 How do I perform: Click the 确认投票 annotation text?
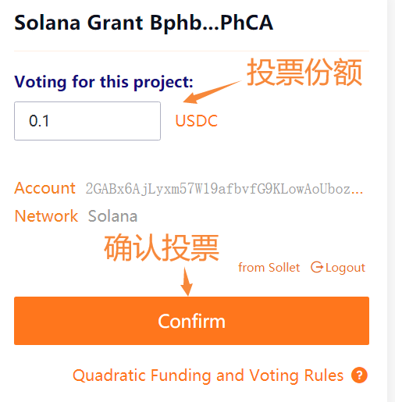point(162,247)
